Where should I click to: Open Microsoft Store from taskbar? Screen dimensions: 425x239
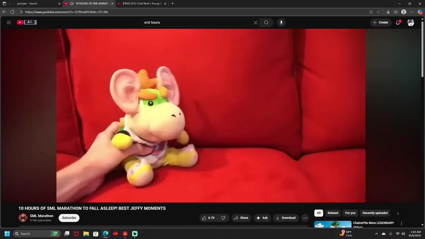[96, 234]
